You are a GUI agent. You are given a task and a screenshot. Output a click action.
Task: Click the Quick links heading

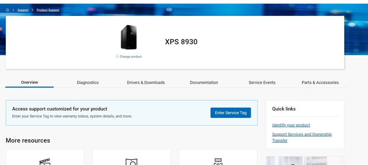coord(284,109)
